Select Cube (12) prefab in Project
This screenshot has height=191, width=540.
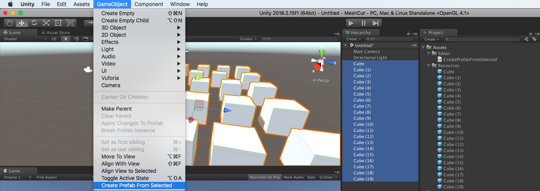click(453, 144)
